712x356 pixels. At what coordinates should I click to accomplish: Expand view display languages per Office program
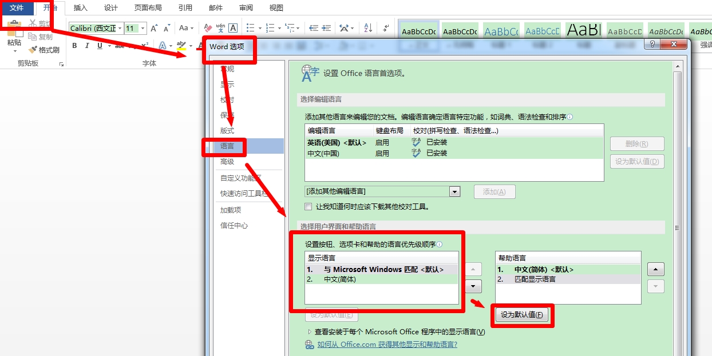(x=396, y=331)
